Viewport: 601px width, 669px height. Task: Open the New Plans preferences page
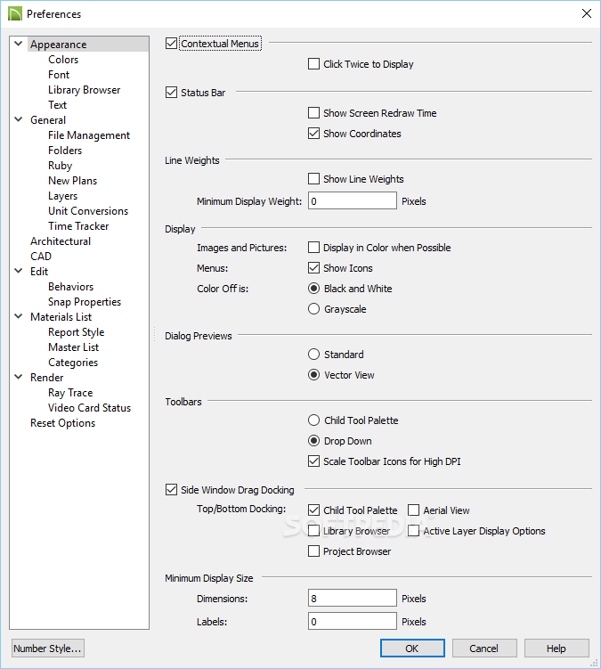72,181
